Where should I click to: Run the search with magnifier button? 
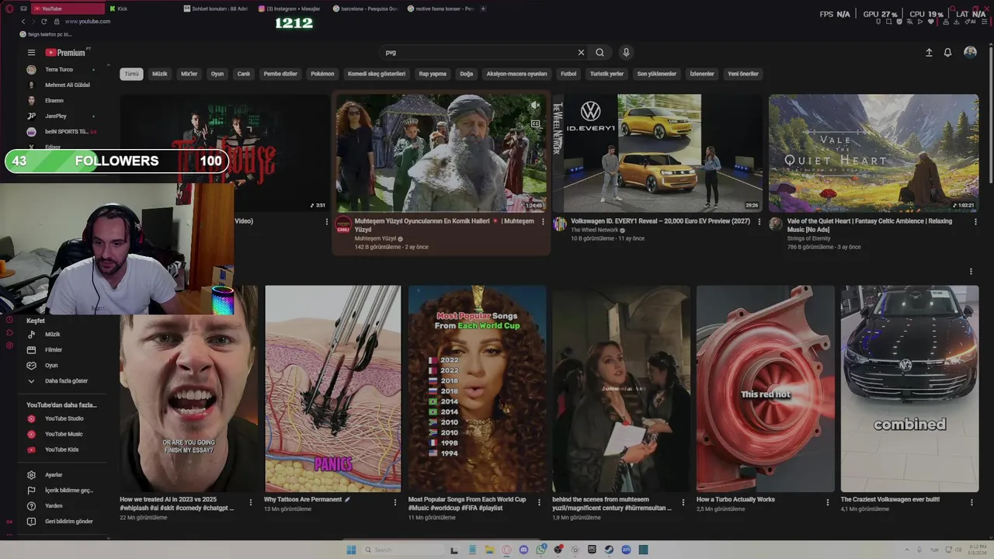pyautogui.click(x=600, y=53)
